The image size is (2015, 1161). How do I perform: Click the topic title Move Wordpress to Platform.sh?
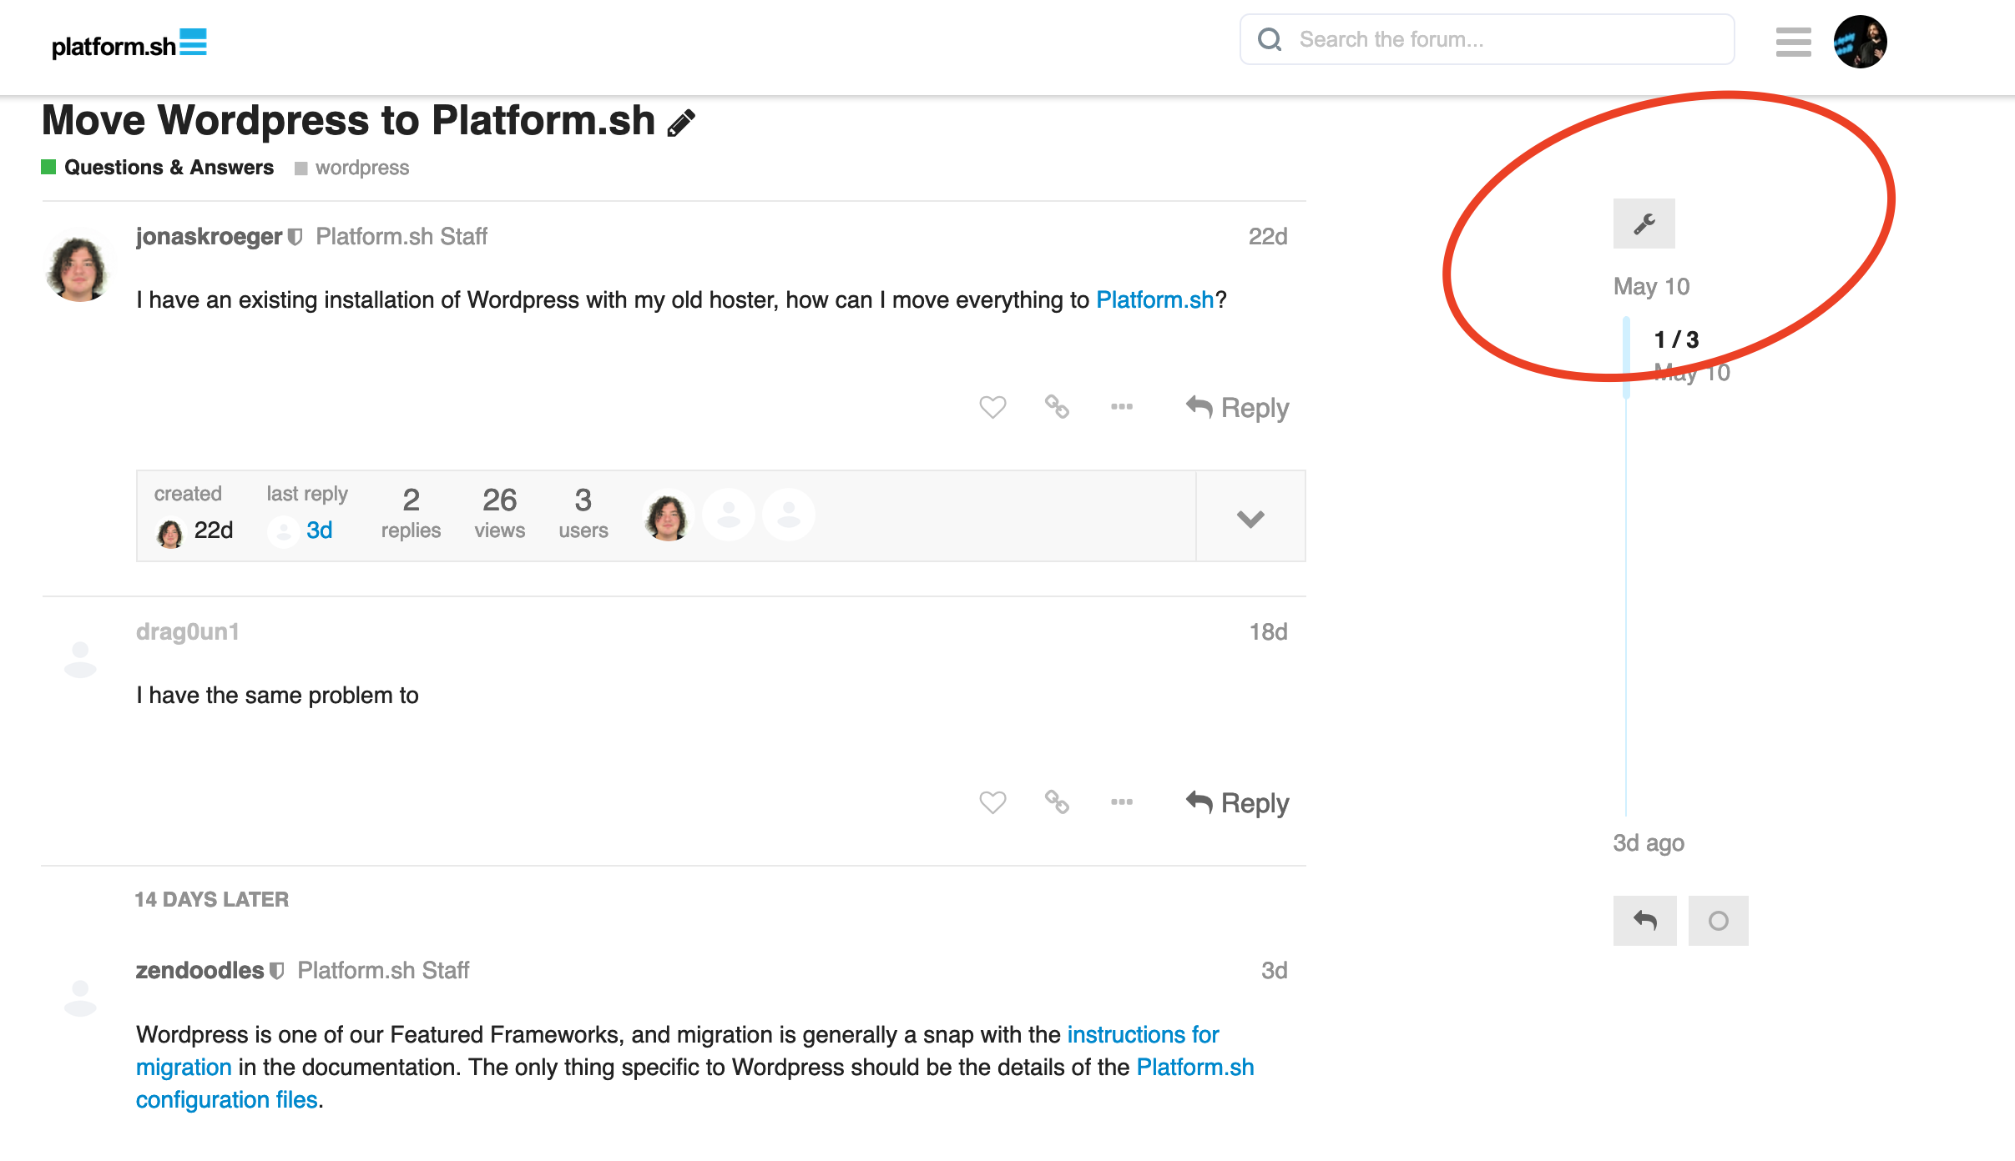(349, 120)
